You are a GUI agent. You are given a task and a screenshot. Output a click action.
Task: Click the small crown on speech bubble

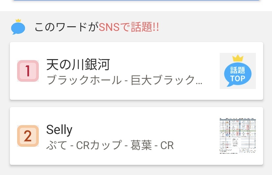tap(18, 20)
